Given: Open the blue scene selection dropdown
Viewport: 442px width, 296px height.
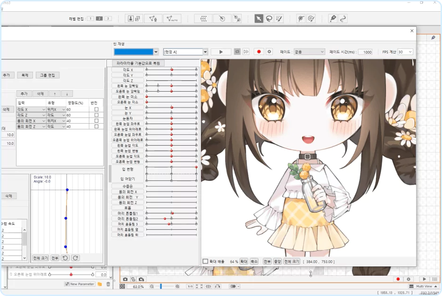Looking at the screenshot, I should click(x=156, y=52).
